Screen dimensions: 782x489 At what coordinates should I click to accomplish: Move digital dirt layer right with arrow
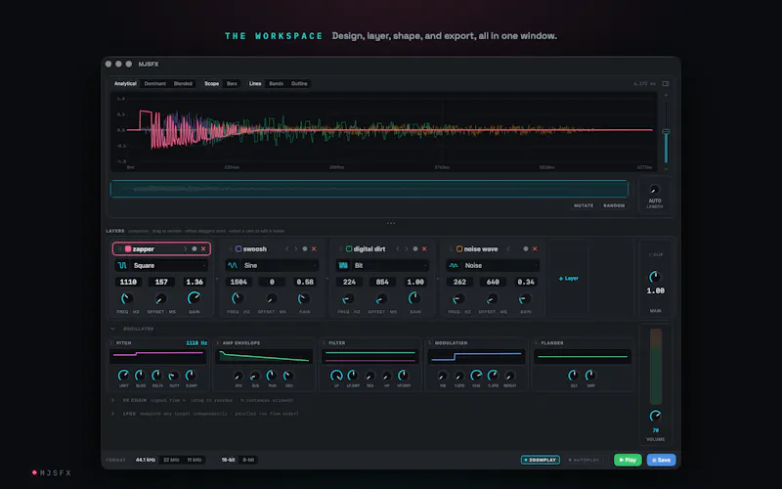[x=407, y=249]
